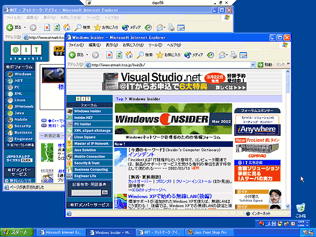Click Edit icon in Windows Insider toolbar
This screenshot has height=237, width=316.
pos(243,55)
